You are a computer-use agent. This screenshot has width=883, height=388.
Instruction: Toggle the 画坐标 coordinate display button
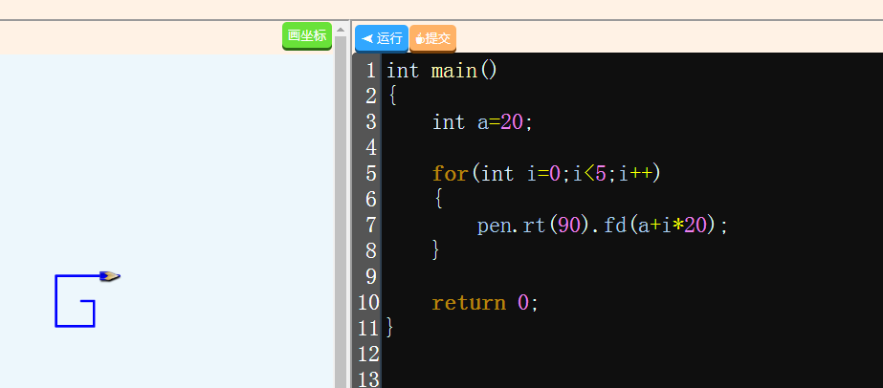307,36
